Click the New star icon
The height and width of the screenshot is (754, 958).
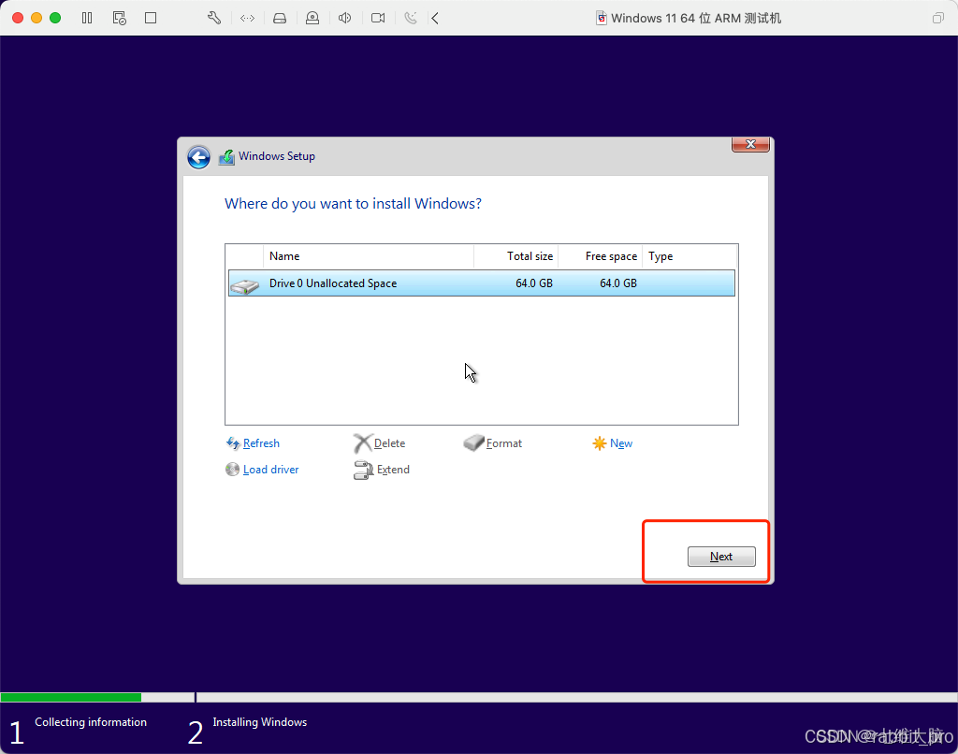600,443
